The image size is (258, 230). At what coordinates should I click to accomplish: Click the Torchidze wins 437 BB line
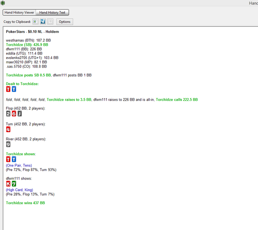click(x=25, y=203)
